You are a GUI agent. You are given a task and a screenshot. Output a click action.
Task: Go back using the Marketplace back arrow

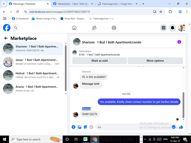click(6, 38)
